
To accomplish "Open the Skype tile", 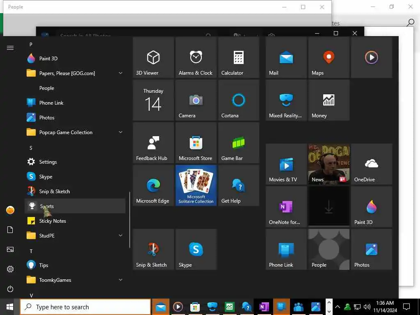I will 196,249.
